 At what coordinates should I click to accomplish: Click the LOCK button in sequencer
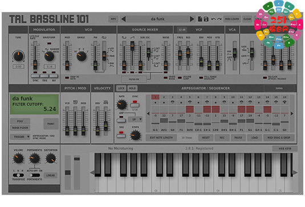(121, 88)
